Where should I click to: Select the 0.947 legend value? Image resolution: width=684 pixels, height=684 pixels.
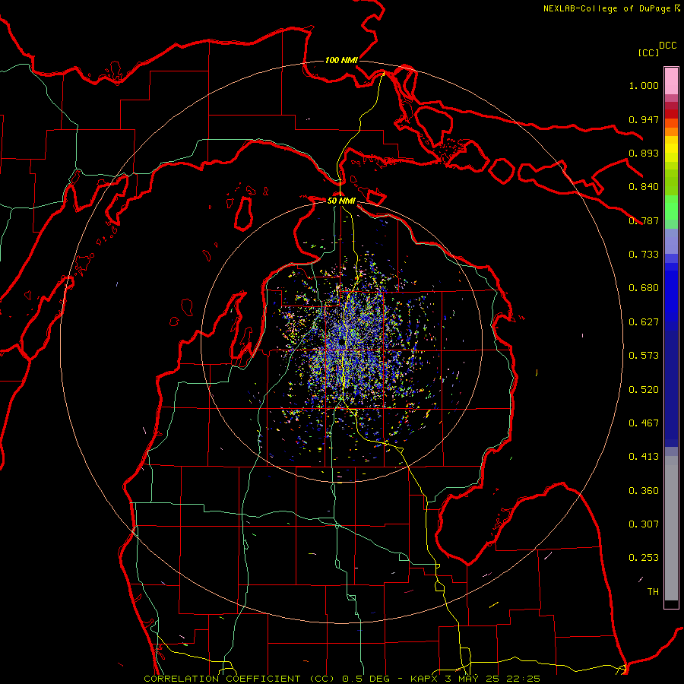(x=644, y=119)
